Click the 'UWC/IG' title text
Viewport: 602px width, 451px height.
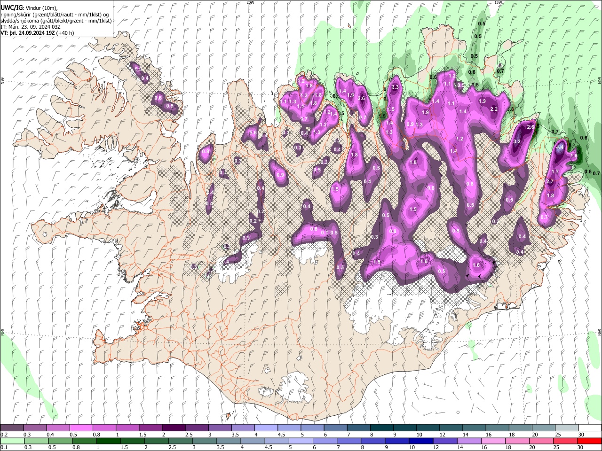(x=11, y=8)
